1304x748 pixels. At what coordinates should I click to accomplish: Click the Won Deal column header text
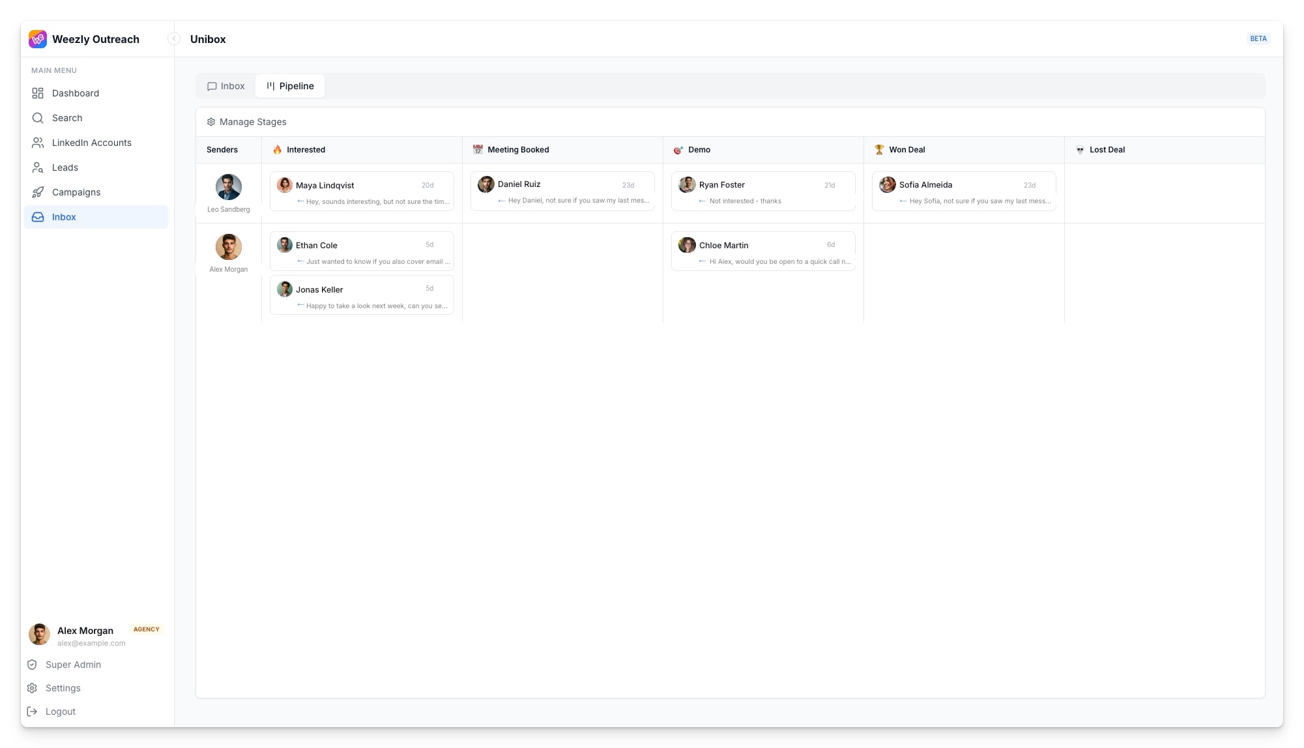click(x=907, y=150)
